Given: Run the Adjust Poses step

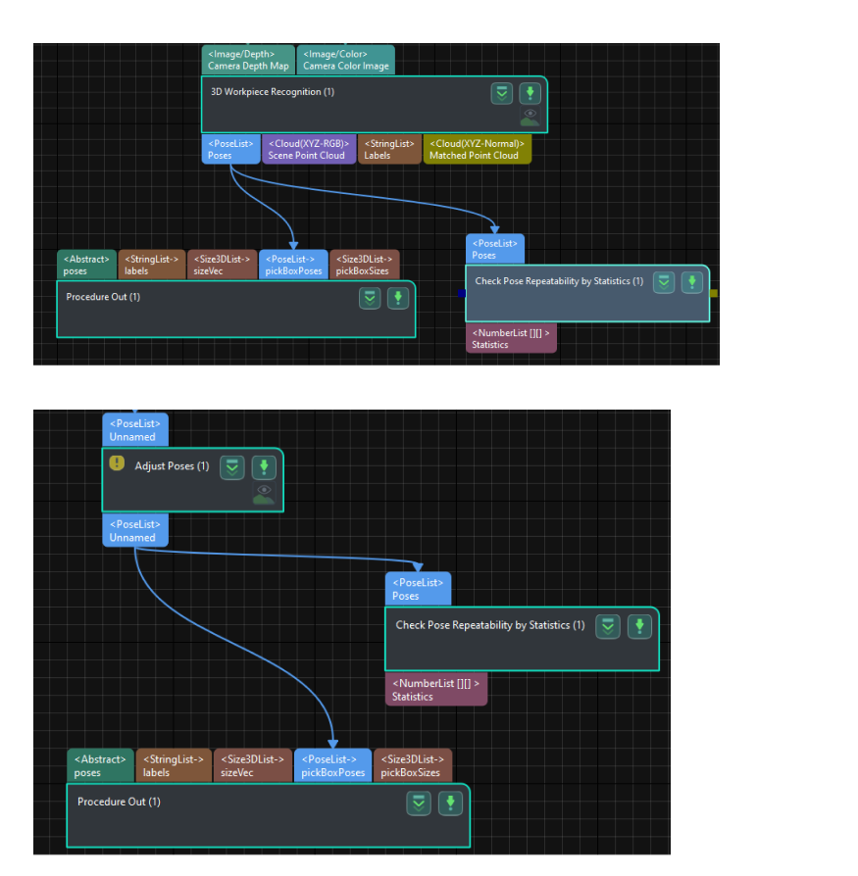Looking at the screenshot, I should [x=264, y=467].
